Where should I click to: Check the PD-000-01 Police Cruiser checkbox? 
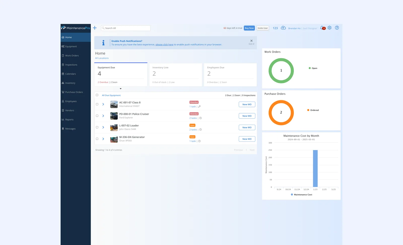click(97, 116)
